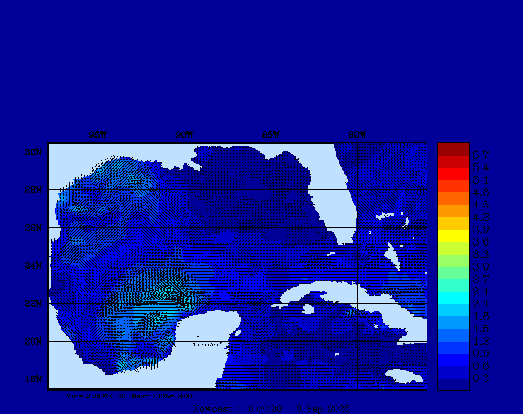
Task: Click the Min/Max values text below the map
Action: point(129,396)
